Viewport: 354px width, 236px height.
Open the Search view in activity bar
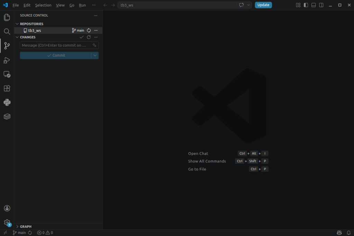click(7, 31)
